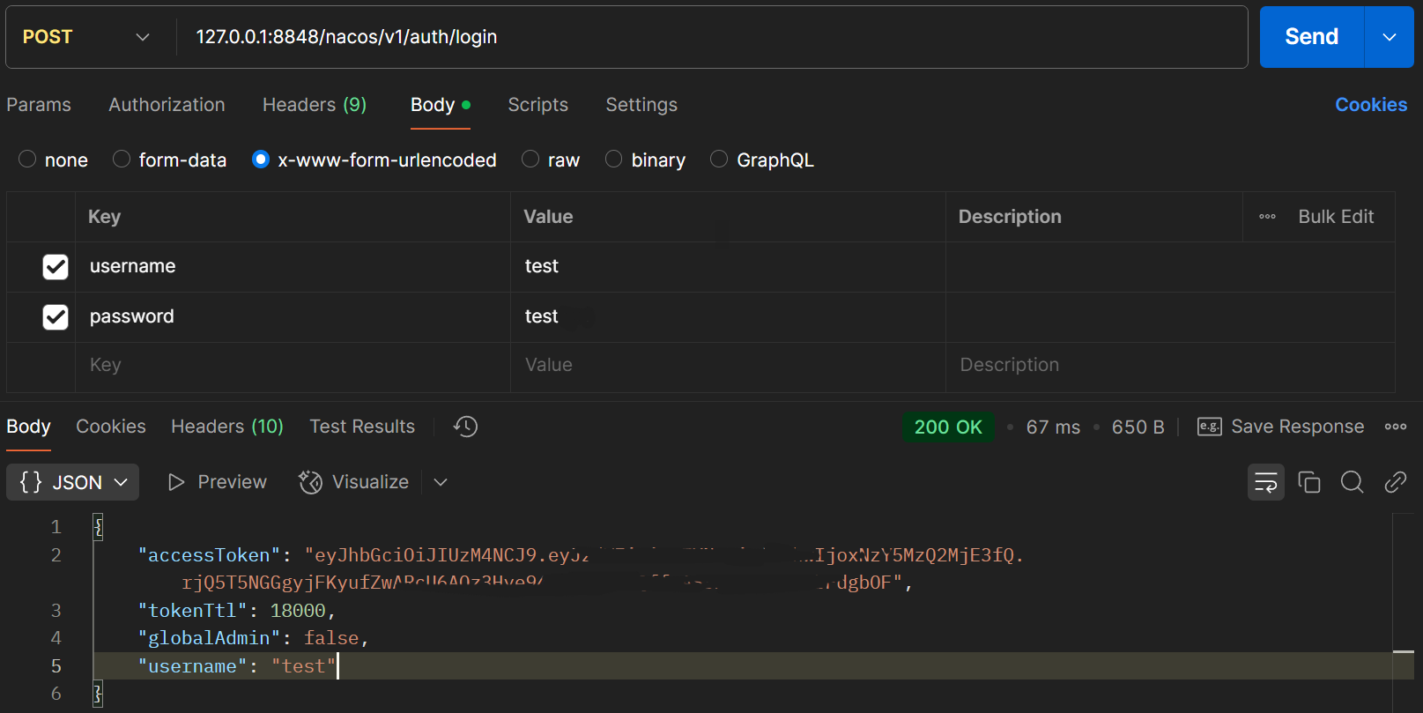The width and height of the screenshot is (1423, 713).
Task: Click the Save Response e.g. icon
Action: pyautogui.click(x=1209, y=427)
